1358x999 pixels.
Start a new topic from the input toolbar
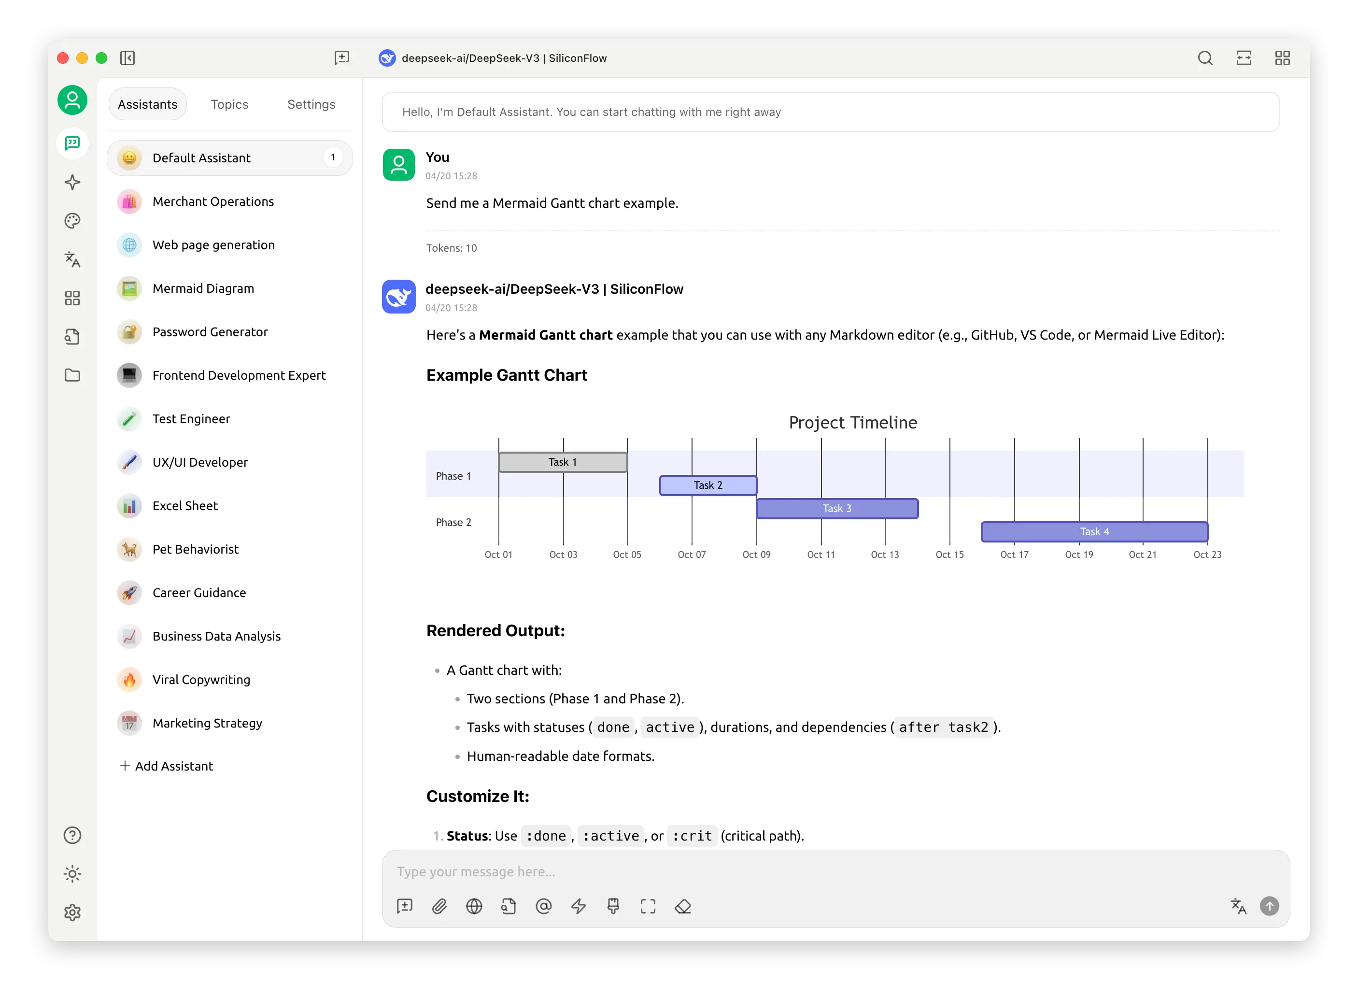point(404,906)
